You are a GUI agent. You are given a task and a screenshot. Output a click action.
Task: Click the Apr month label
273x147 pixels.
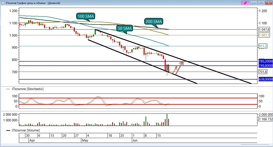(x=32, y=140)
